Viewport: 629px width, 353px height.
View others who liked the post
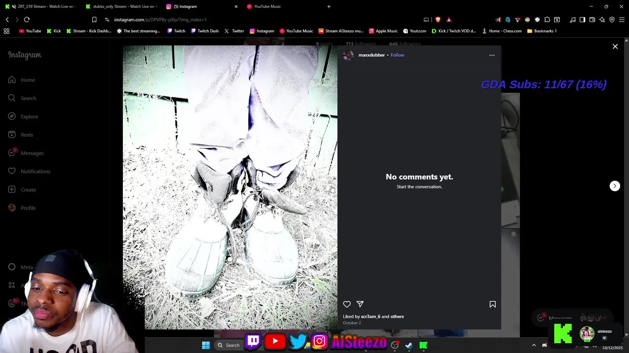[x=397, y=316]
